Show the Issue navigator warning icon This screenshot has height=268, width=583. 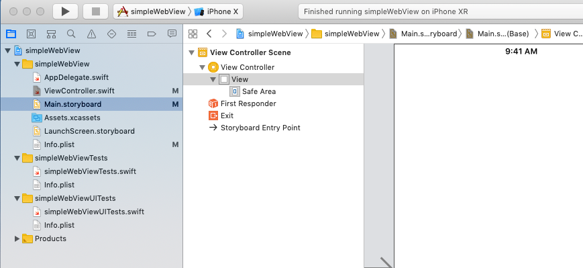(91, 34)
